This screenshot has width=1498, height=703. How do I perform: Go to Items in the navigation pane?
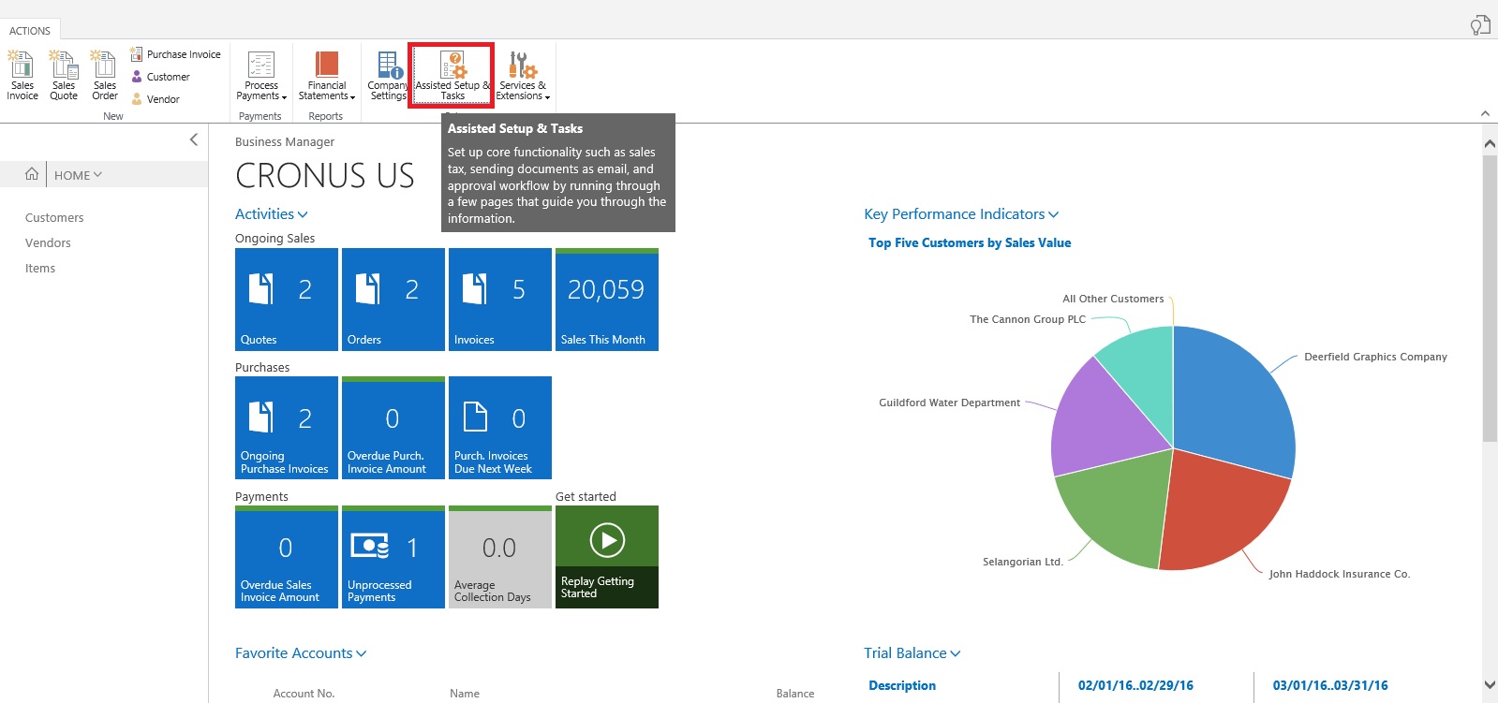[40, 269]
